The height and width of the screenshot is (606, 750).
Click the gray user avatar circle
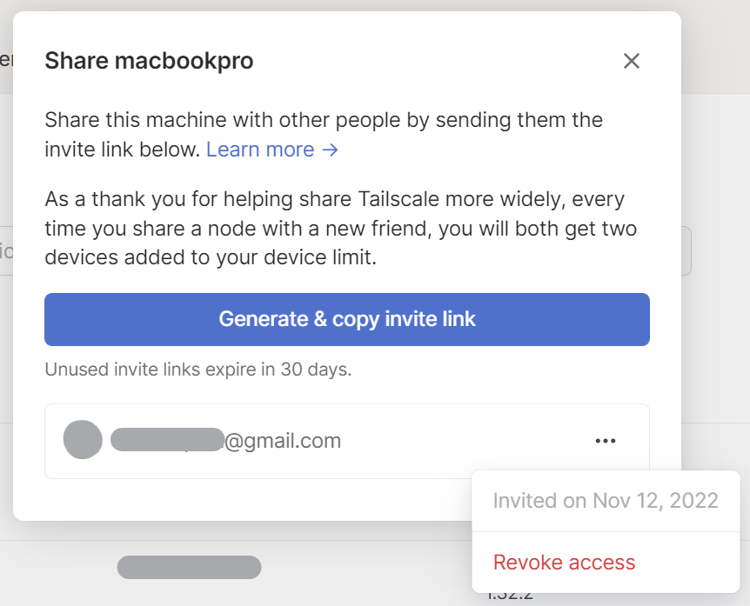(x=83, y=439)
